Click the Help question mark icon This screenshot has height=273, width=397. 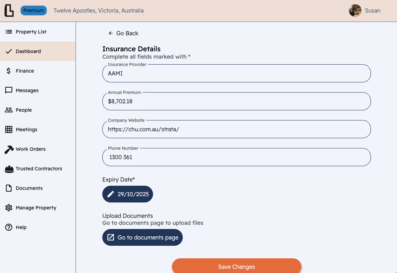pos(9,227)
